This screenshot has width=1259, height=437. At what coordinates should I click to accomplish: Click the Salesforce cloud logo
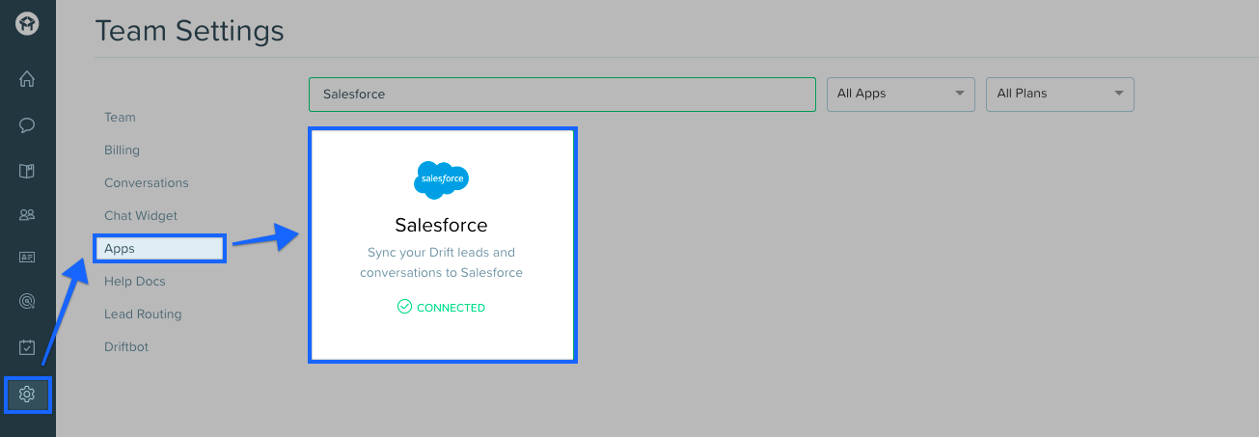coord(441,179)
